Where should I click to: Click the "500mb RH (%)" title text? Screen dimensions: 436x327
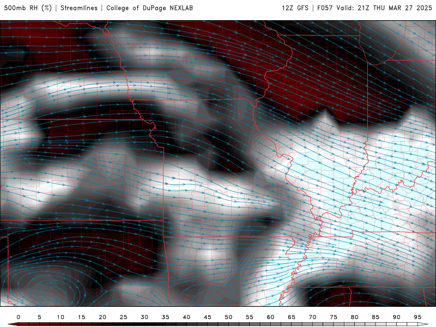[28, 8]
